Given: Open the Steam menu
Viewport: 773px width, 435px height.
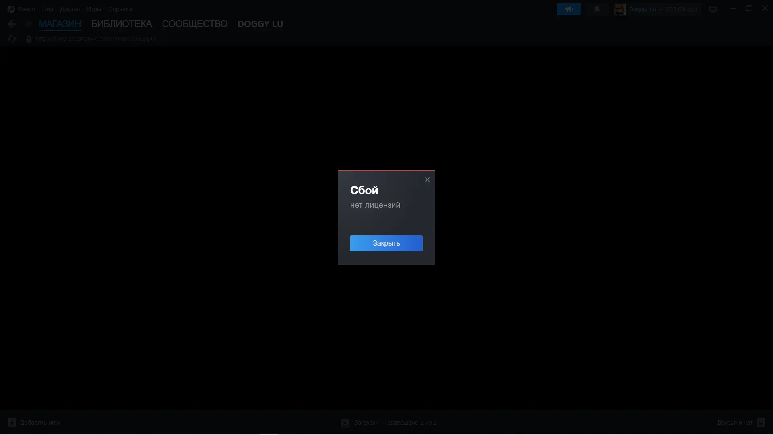Looking at the screenshot, I should [x=26, y=9].
